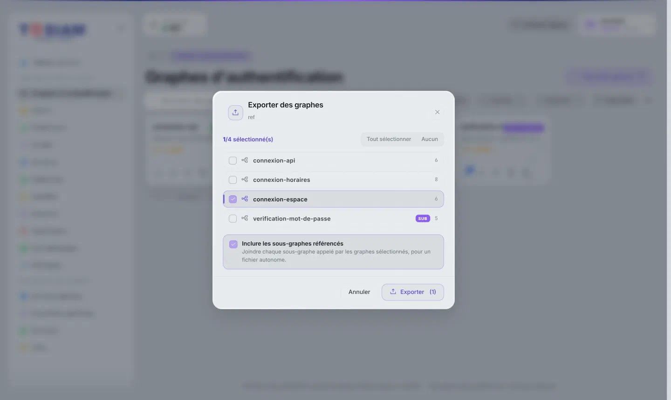Disable Inclure les sous-graphes référencés checkbox
671x400 pixels.
(233, 244)
